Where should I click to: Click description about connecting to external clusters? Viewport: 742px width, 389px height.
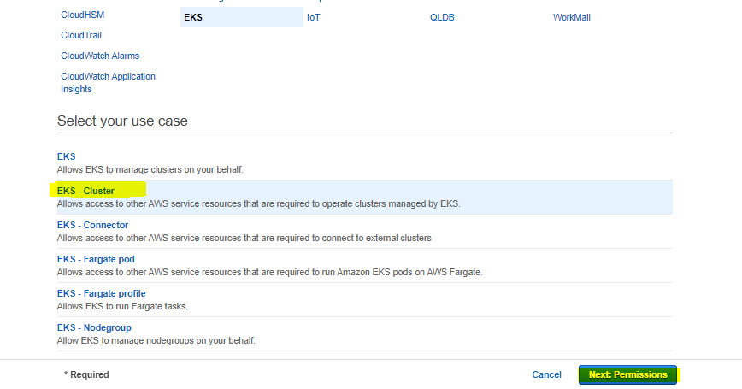coord(244,238)
